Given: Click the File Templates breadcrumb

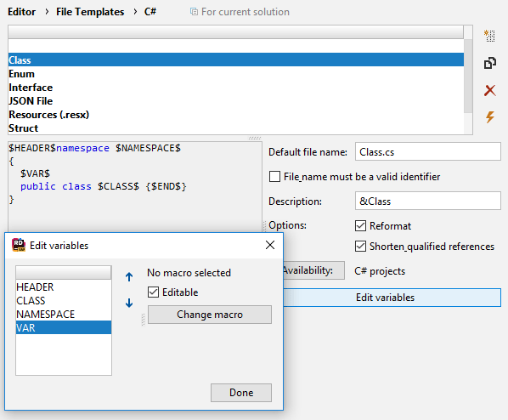Looking at the screenshot, I should pos(90,12).
